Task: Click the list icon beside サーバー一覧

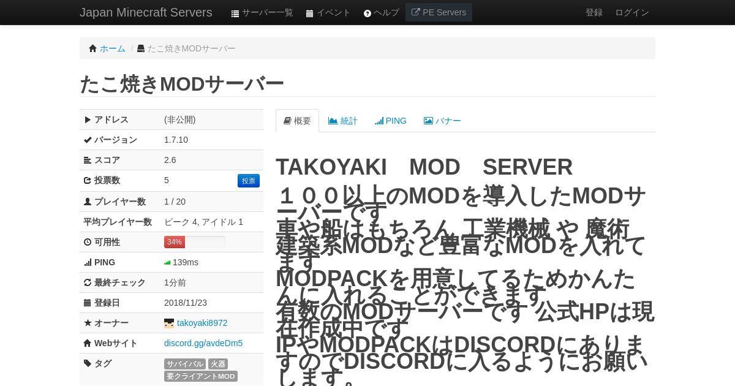Action: [235, 13]
